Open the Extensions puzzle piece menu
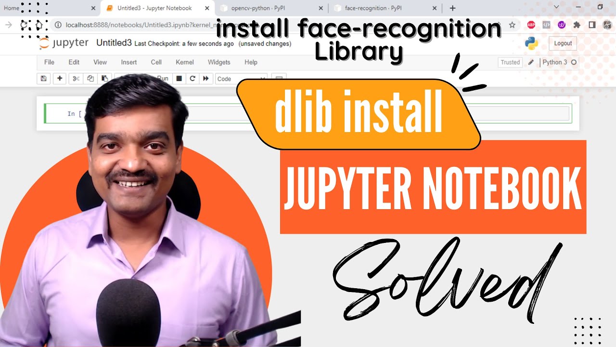The height and width of the screenshot is (347, 616). pos(577,25)
